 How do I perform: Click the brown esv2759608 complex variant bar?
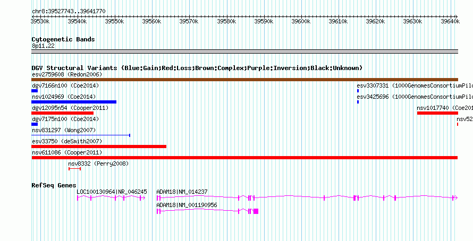244,80
